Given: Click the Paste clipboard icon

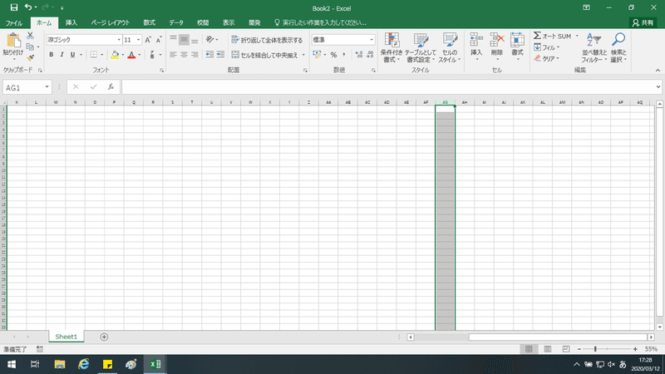Looking at the screenshot, I should [x=13, y=41].
